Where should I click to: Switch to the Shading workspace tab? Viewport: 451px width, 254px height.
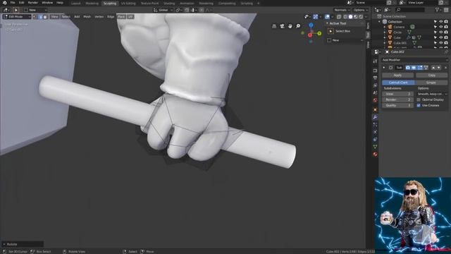pyautogui.click(x=169, y=4)
